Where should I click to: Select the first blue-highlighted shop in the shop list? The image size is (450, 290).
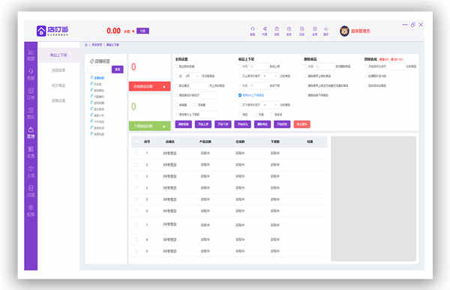click(x=97, y=78)
